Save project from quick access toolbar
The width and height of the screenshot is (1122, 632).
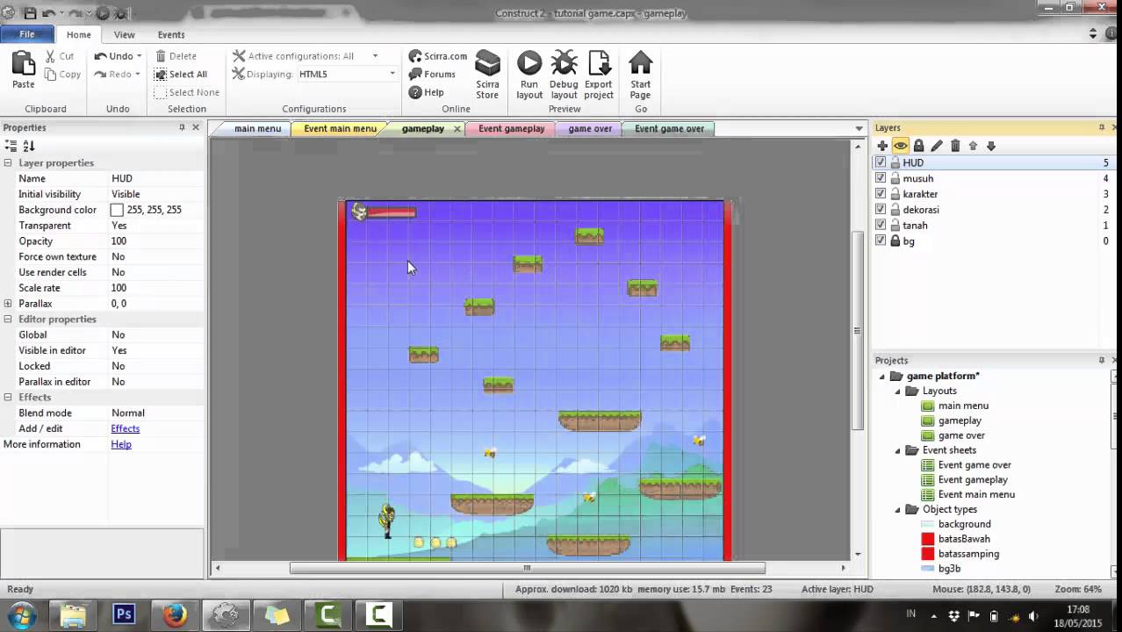click(x=29, y=13)
